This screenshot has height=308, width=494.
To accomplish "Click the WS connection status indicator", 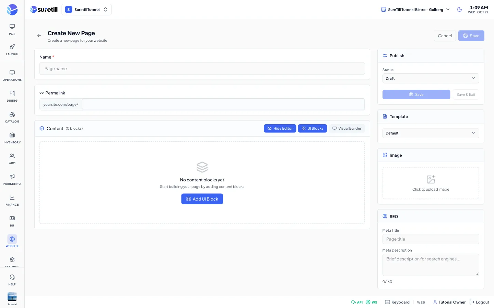I will click(372, 302).
